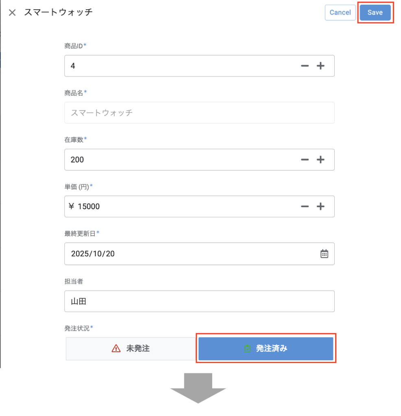Edit the 担当者 field containing 山田

[199, 301]
